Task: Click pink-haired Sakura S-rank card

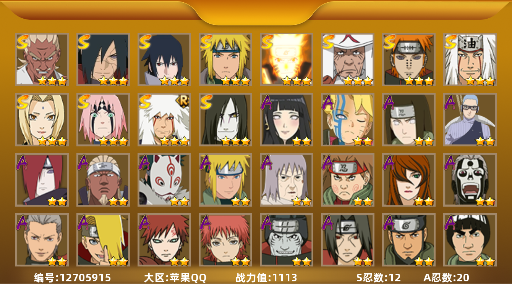Action: [103, 120]
